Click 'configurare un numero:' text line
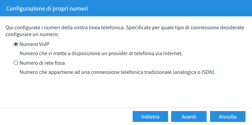The height and width of the screenshot is (125, 252). coord(32,34)
